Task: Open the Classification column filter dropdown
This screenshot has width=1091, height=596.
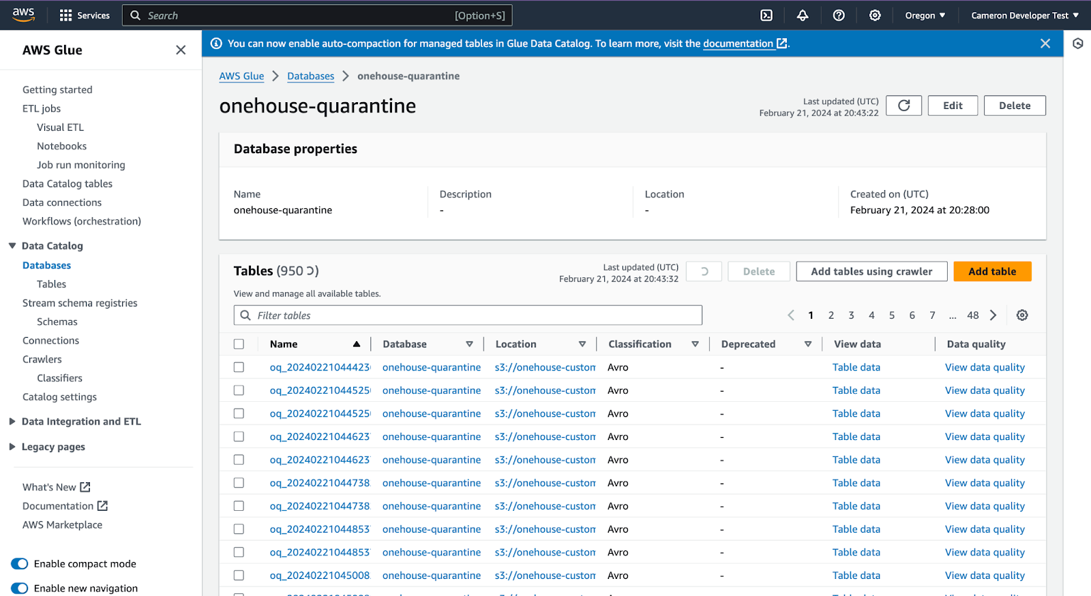Action: [695, 344]
